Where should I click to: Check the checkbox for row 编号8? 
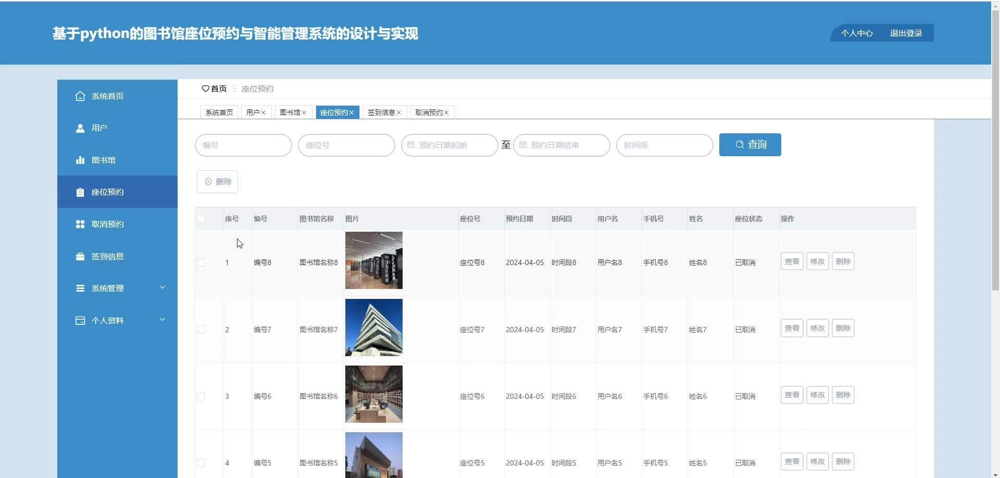point(201,262)
